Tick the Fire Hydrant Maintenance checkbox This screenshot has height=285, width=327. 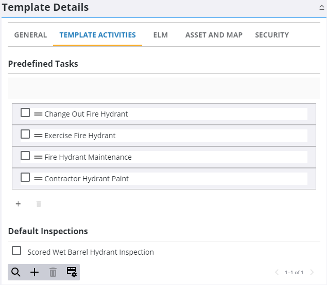click(25, 156)
